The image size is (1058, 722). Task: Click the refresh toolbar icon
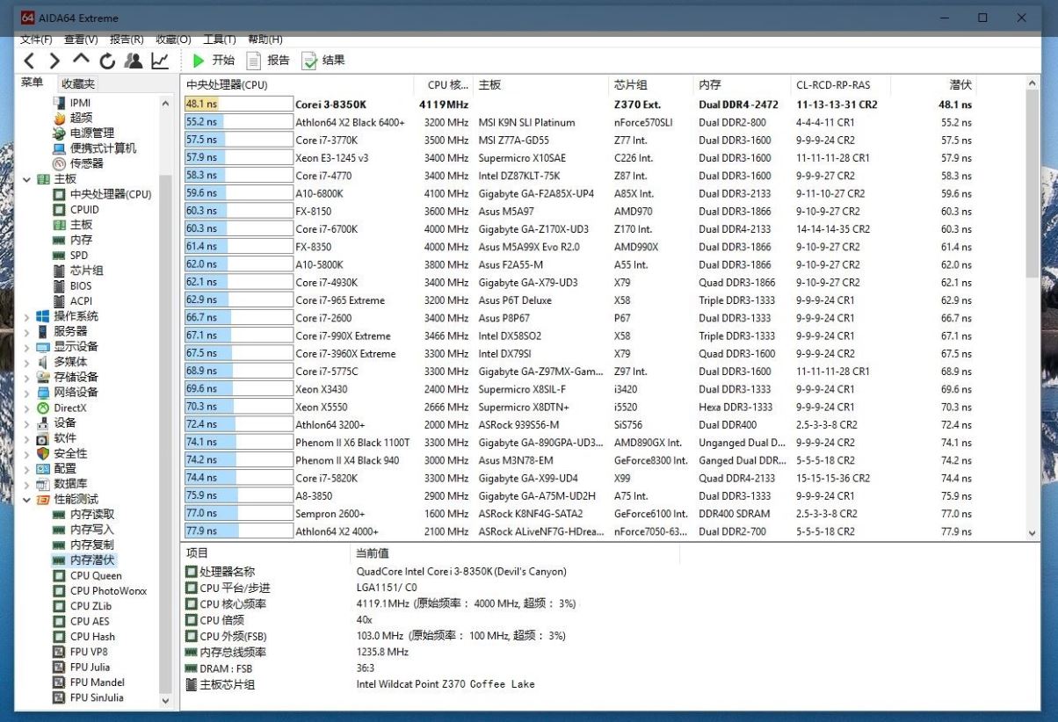[107, 61]
